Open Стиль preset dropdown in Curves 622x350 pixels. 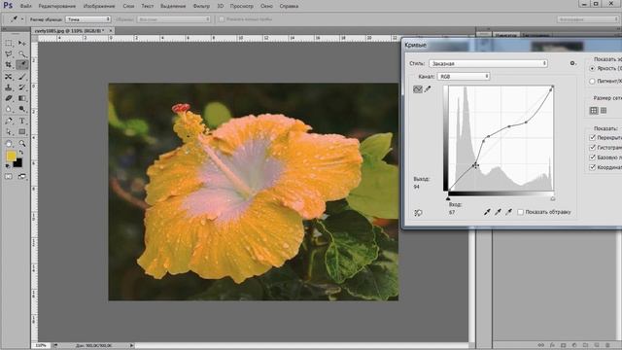[x=488, y=63]
